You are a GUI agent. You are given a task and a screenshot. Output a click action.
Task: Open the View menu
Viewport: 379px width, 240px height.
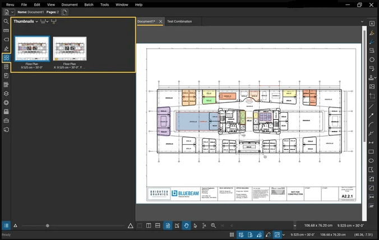click(x=51, y=4)
